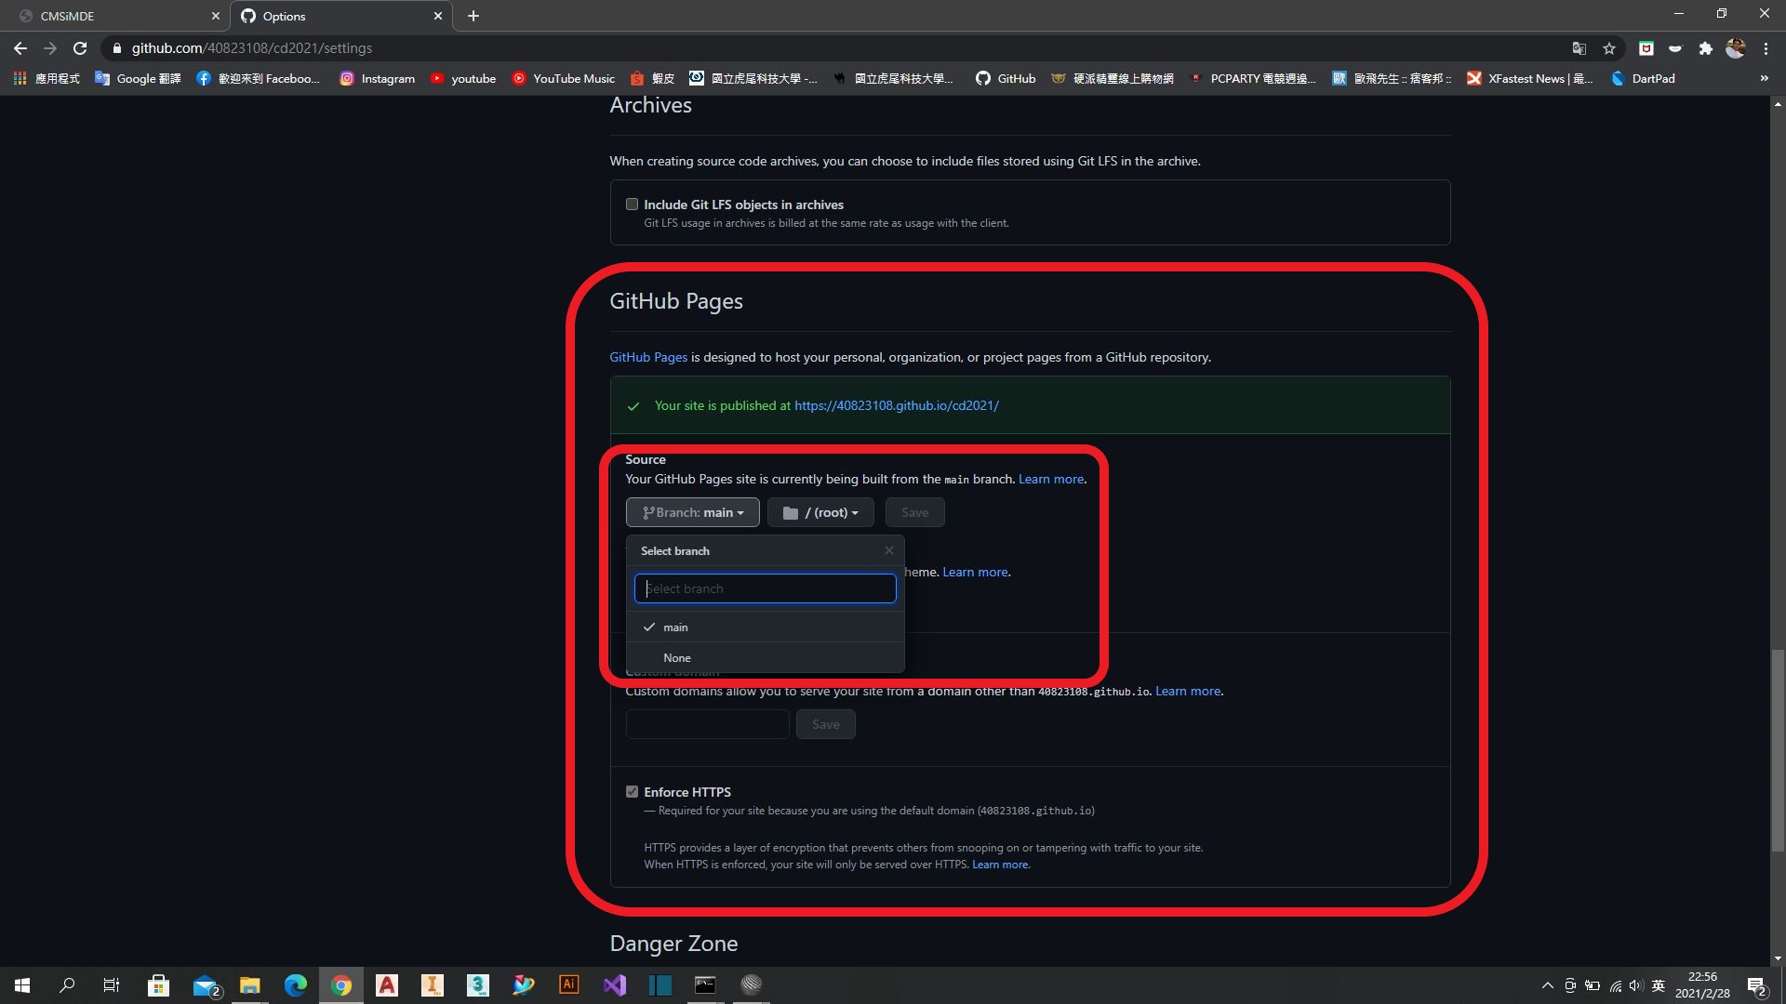Click Save button next to root folder
The width and height of the screenshot is (1786, 1004).
coord(914,513)
